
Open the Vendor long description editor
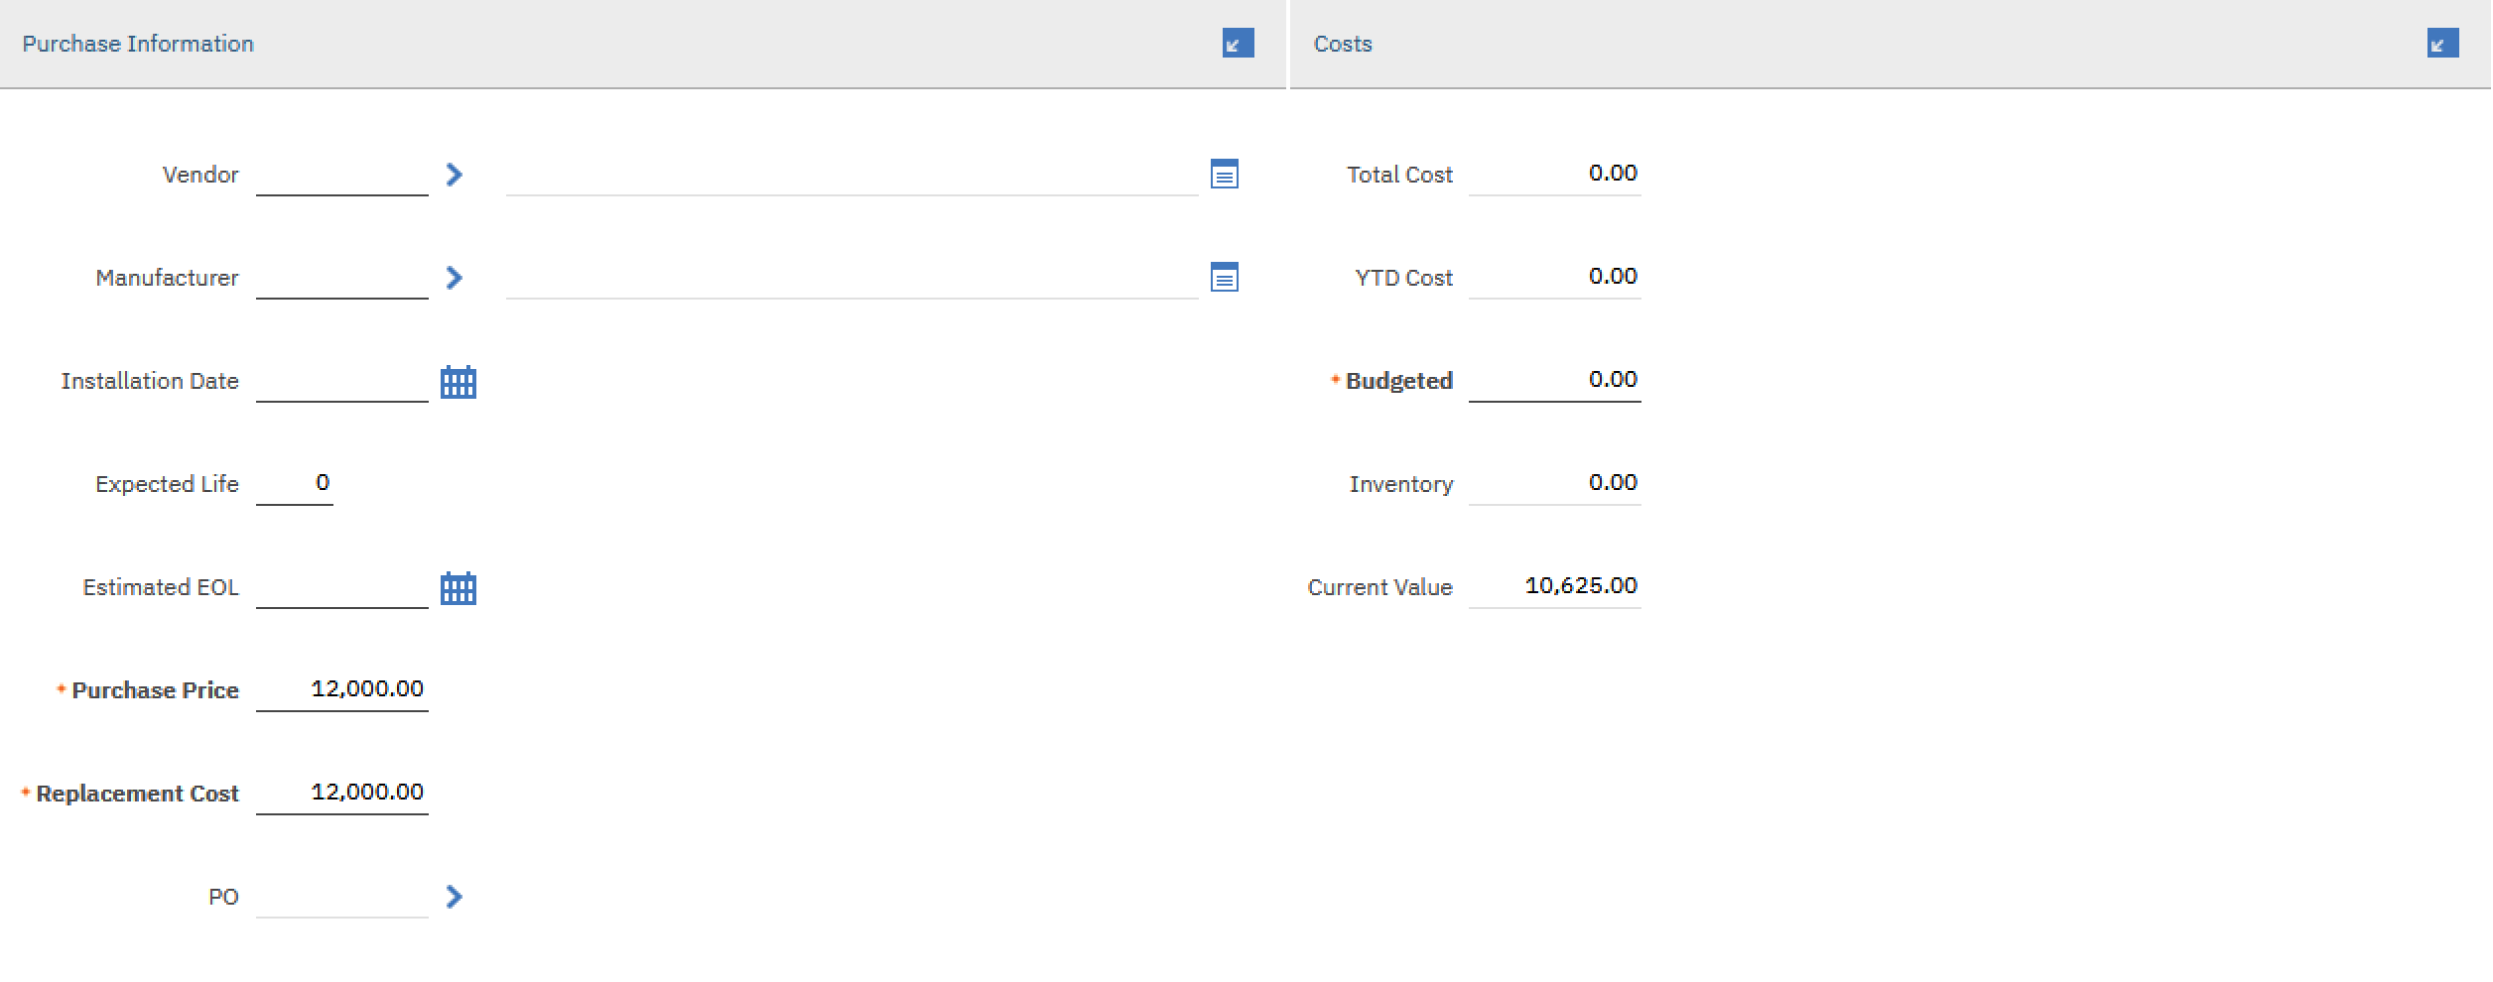point(1227,173)
